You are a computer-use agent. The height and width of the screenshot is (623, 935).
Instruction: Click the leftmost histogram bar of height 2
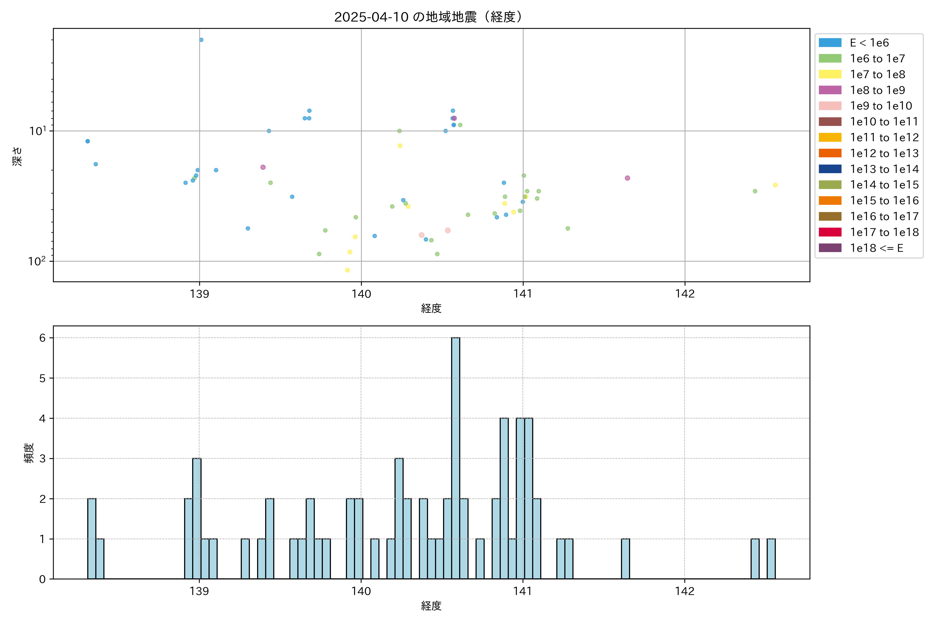[91, 538]
